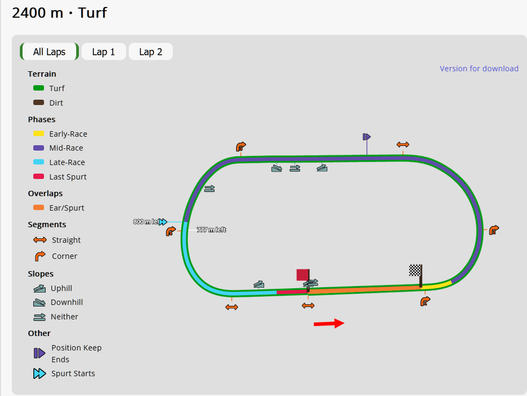The width and height of the screenshot is (527, 396).
Task: Click the corner marker above the track's top-left bend
Action: [x=240, y=147]
